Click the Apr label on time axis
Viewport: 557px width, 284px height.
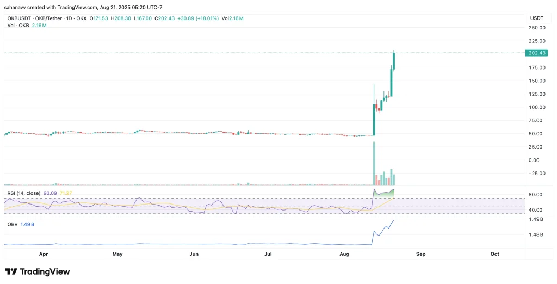point(44,254)
